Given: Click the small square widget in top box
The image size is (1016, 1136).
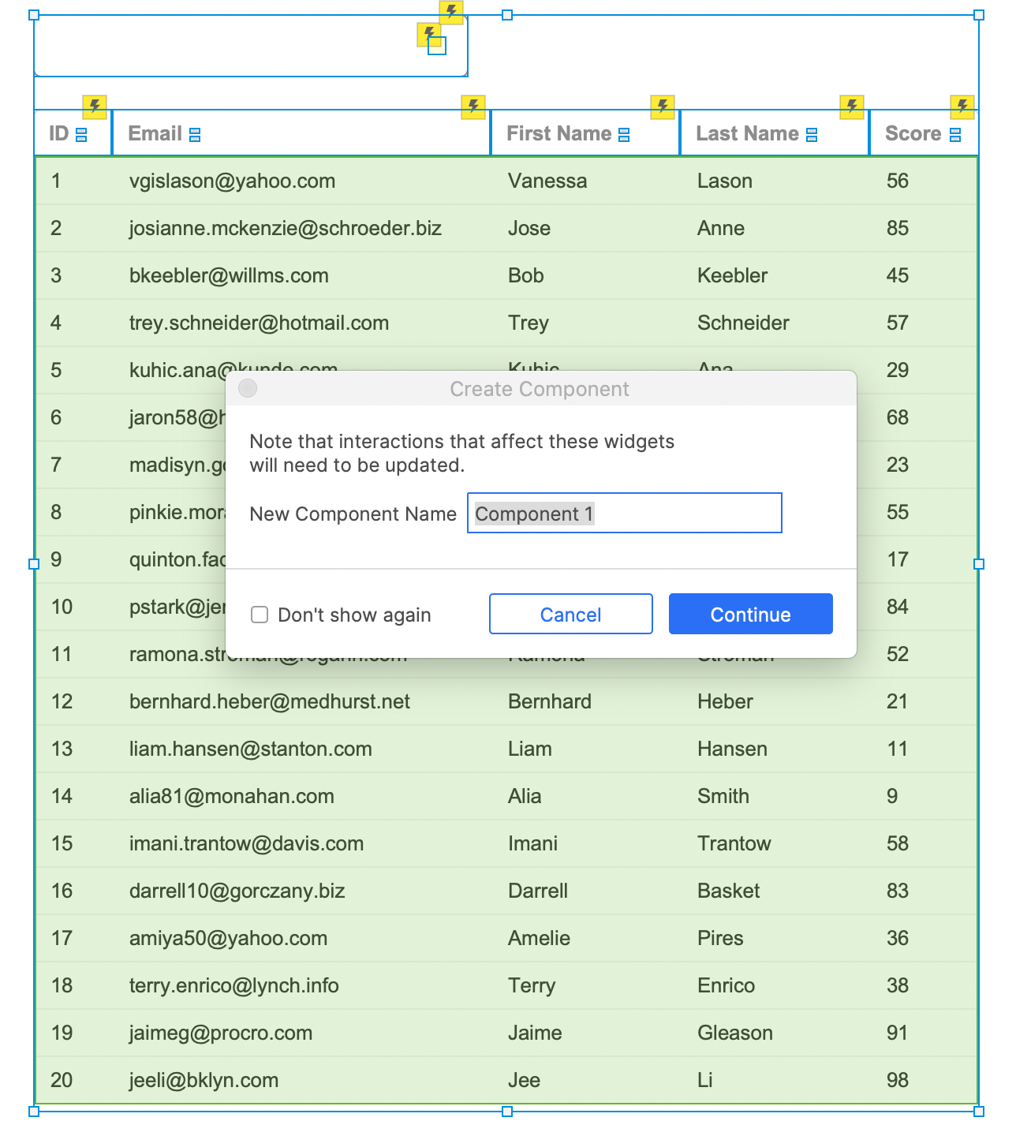Looking at the screenshot, I should pyautogui.click(x=437, y=46).
